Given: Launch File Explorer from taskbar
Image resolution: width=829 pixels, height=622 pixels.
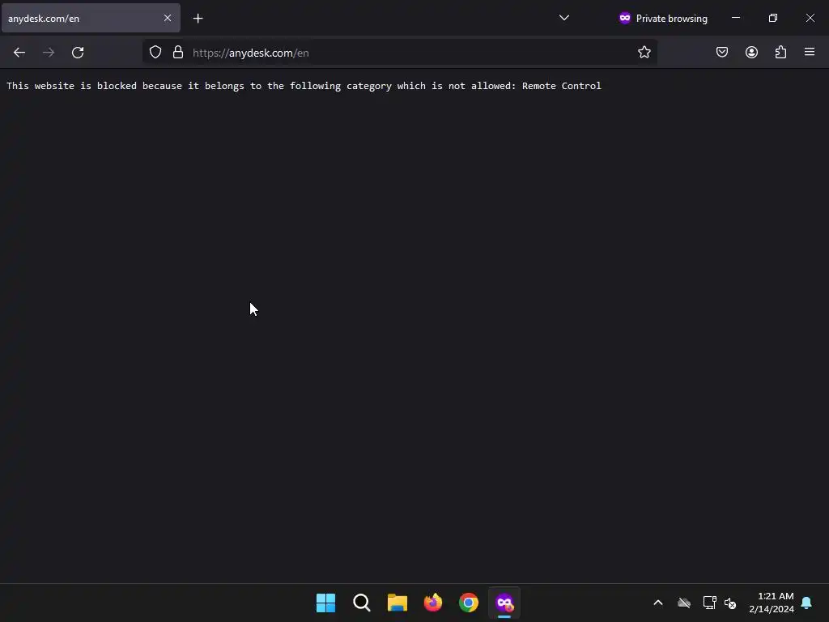Looking at the screenshot, I should pos(397,603).
